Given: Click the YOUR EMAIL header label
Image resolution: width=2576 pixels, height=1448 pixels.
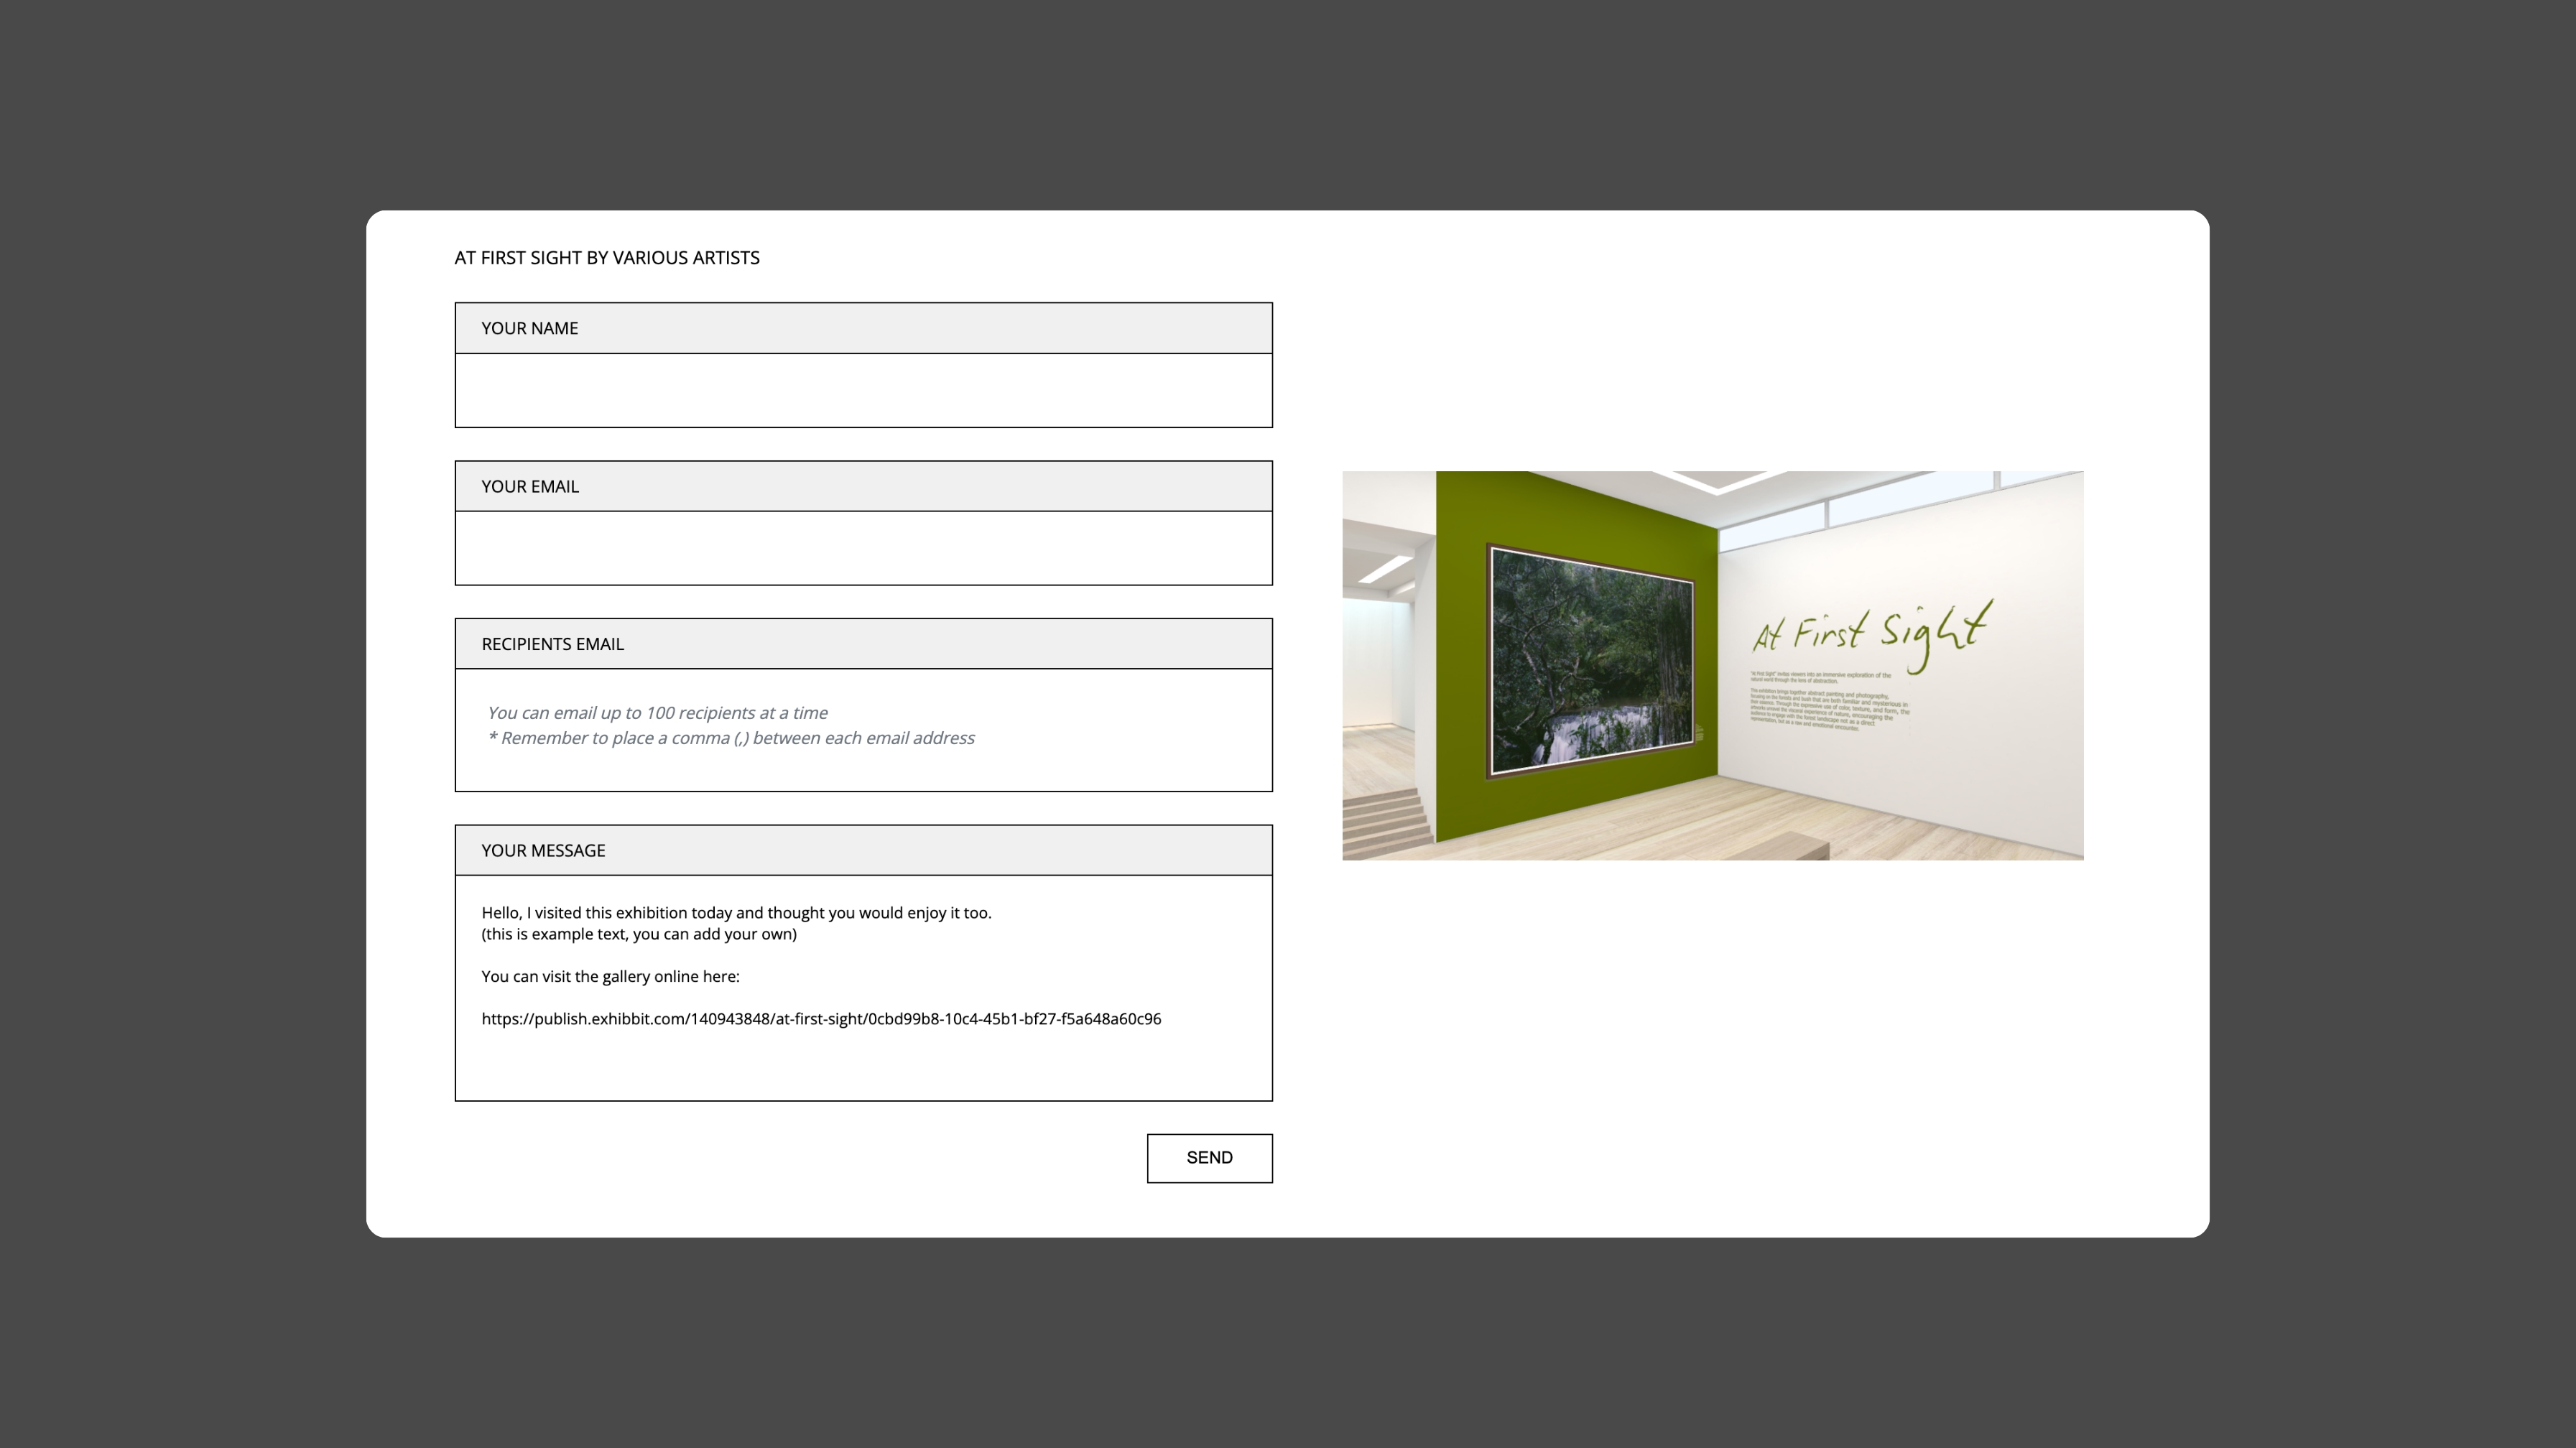Looking at the screenshot, I should pos(529,486).
